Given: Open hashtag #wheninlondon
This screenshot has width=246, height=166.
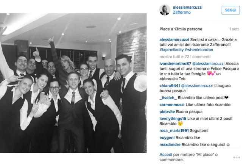Looking at the screenshot, I should pyautogui.click(x=199, y=50).
